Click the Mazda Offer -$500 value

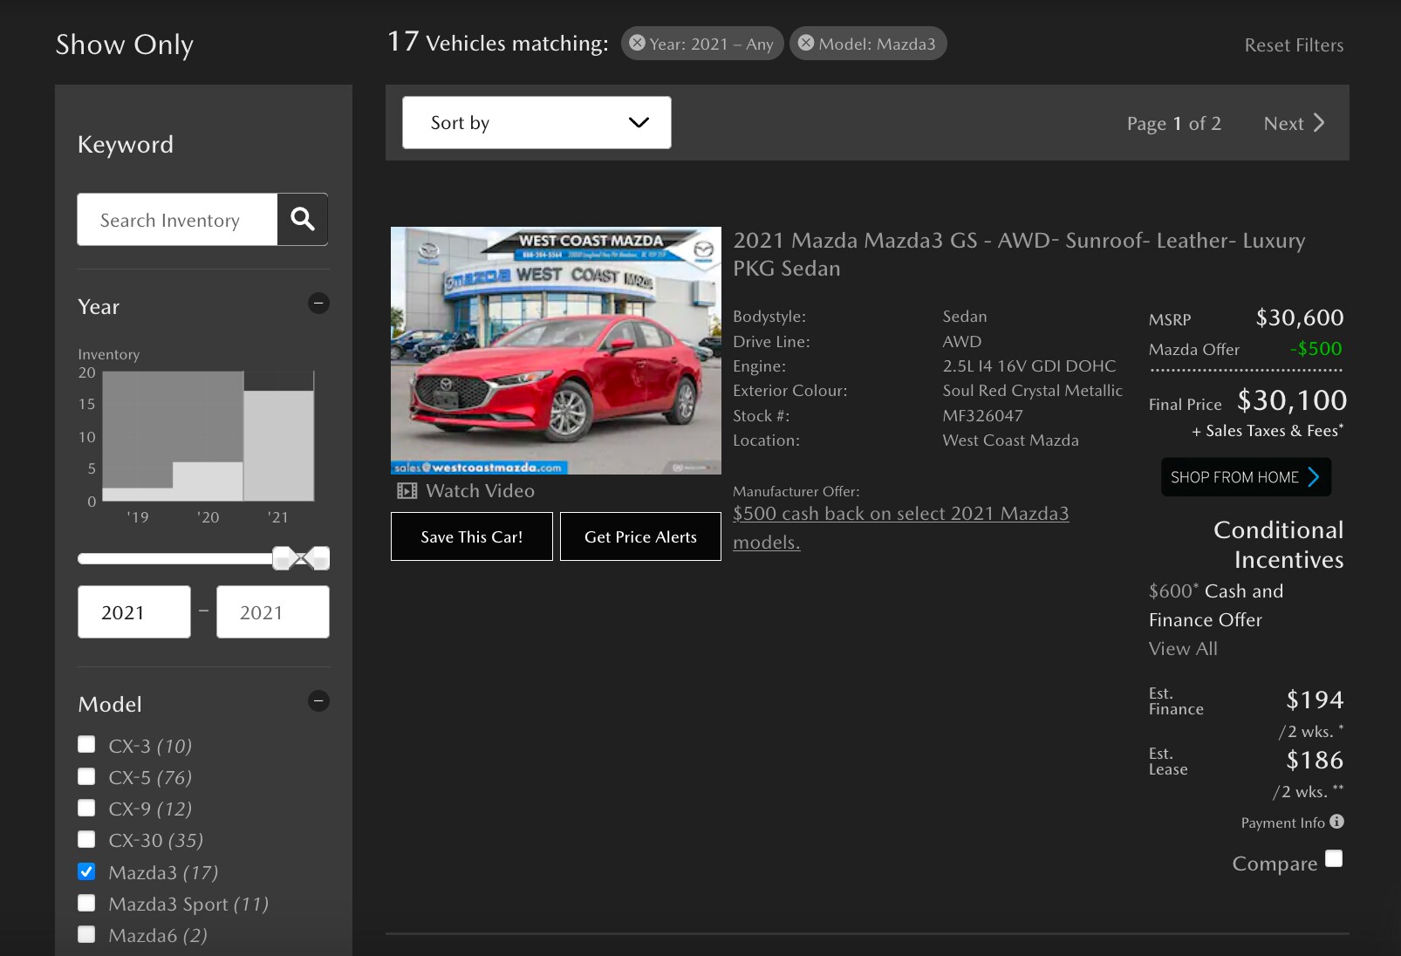tap(1316, 349)
